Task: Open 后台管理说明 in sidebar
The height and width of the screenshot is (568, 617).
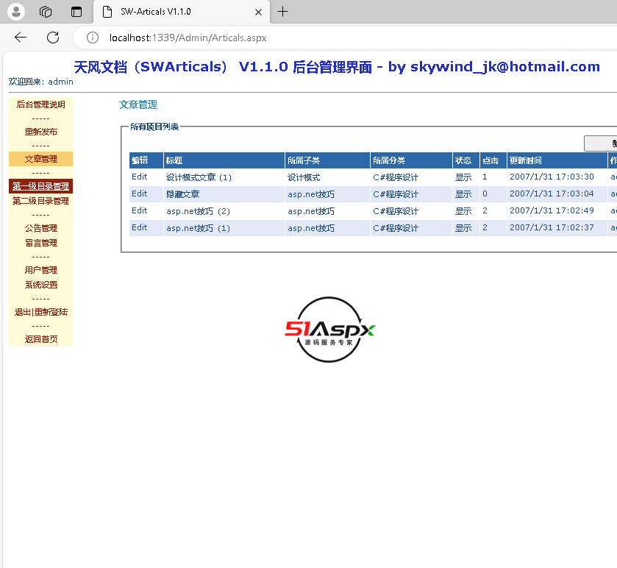Action: (x=40, y=104)
